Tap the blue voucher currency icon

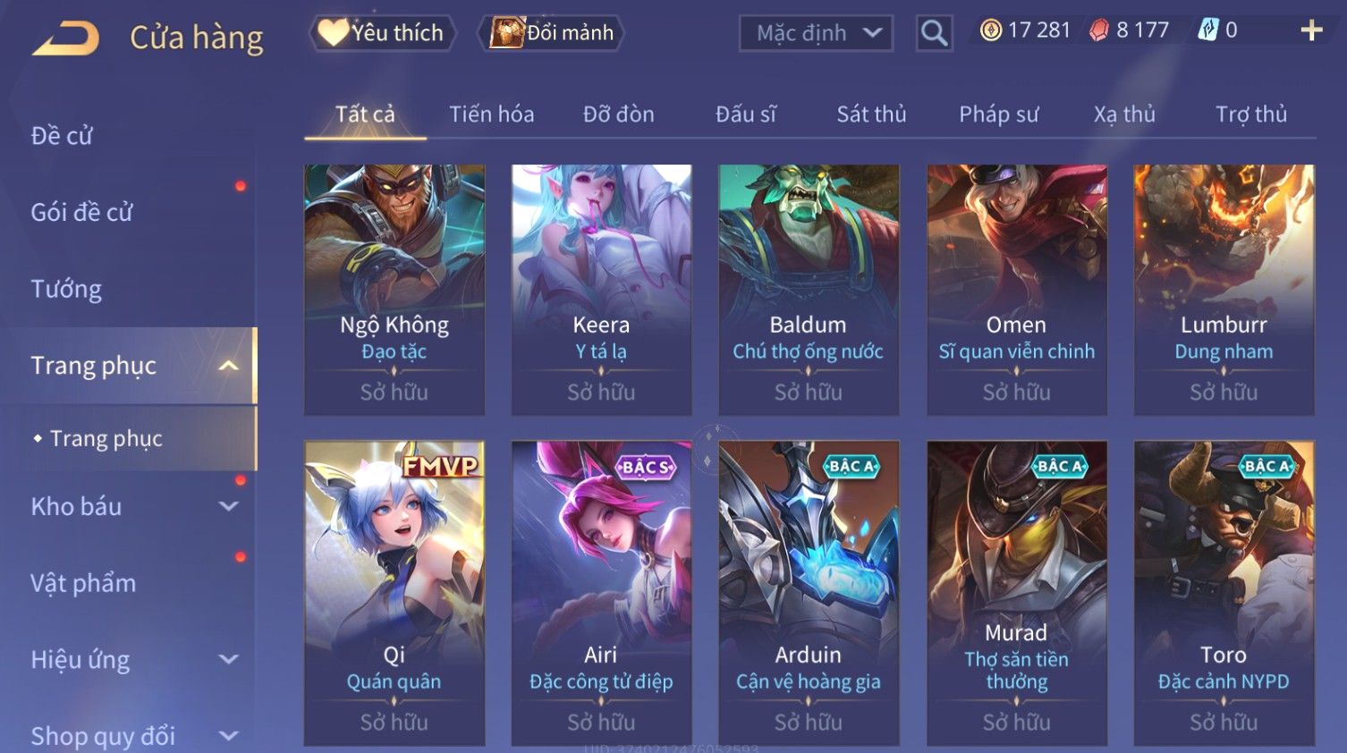pyautogui.click(x=1208, y=30)
